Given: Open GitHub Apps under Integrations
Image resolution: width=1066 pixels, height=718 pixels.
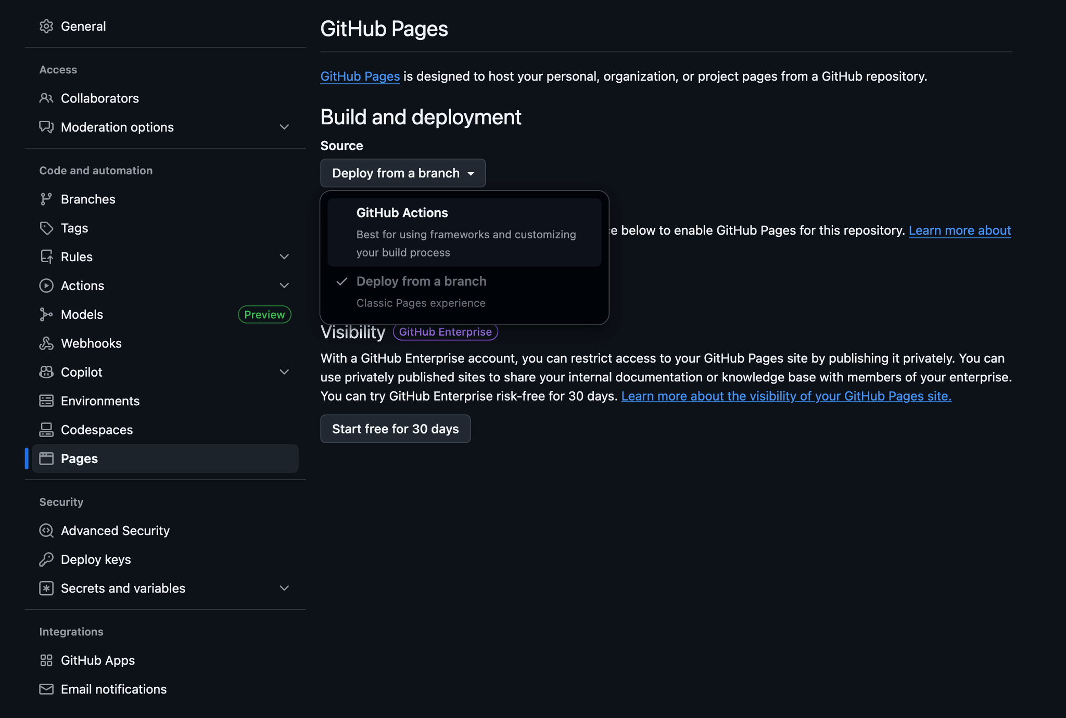Looking at the screenshot, I should 98,660.
